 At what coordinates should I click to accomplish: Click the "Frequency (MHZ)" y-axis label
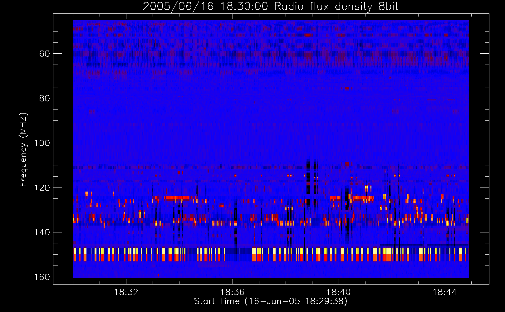coord(23,149)
